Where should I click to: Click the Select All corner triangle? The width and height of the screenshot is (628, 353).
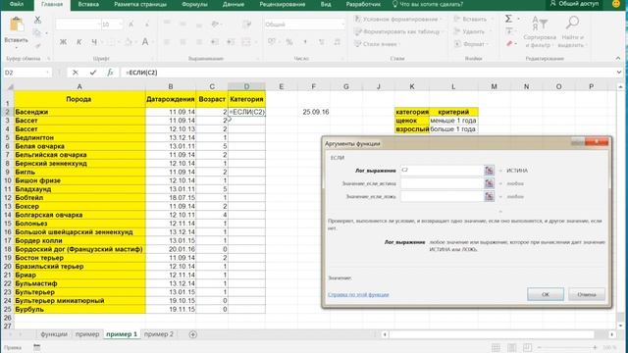coord(10,87)
